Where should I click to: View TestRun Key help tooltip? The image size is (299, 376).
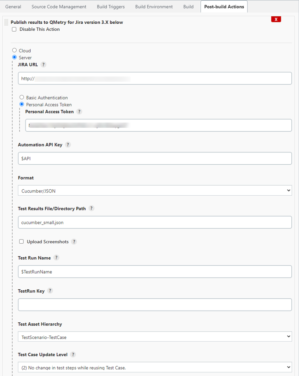click(x=49, y=291)
